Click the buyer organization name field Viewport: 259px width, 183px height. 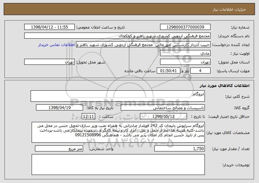117,36
